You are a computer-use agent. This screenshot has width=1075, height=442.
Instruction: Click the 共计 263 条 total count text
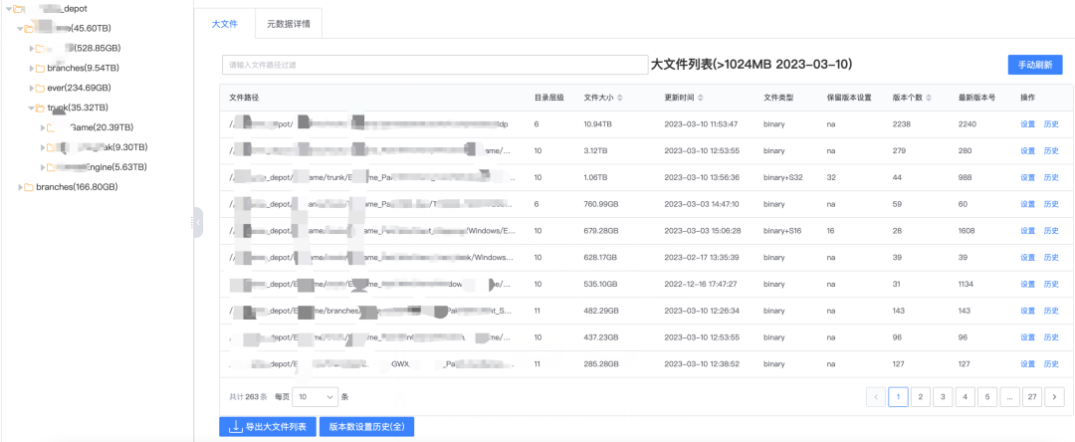(x=248, y=397)
